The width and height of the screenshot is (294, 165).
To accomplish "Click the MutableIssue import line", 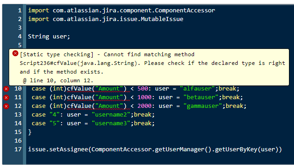I will tap(105, 19).
